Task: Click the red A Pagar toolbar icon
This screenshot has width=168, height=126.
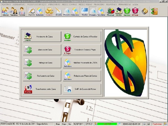Action: point(135,11)
